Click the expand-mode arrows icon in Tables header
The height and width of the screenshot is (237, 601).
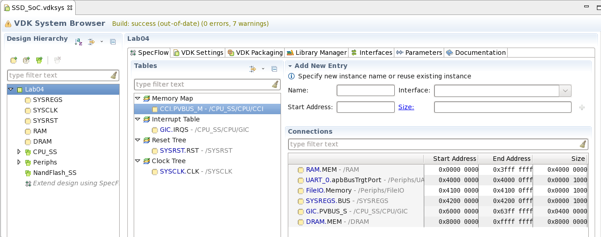tap(252, 69)
